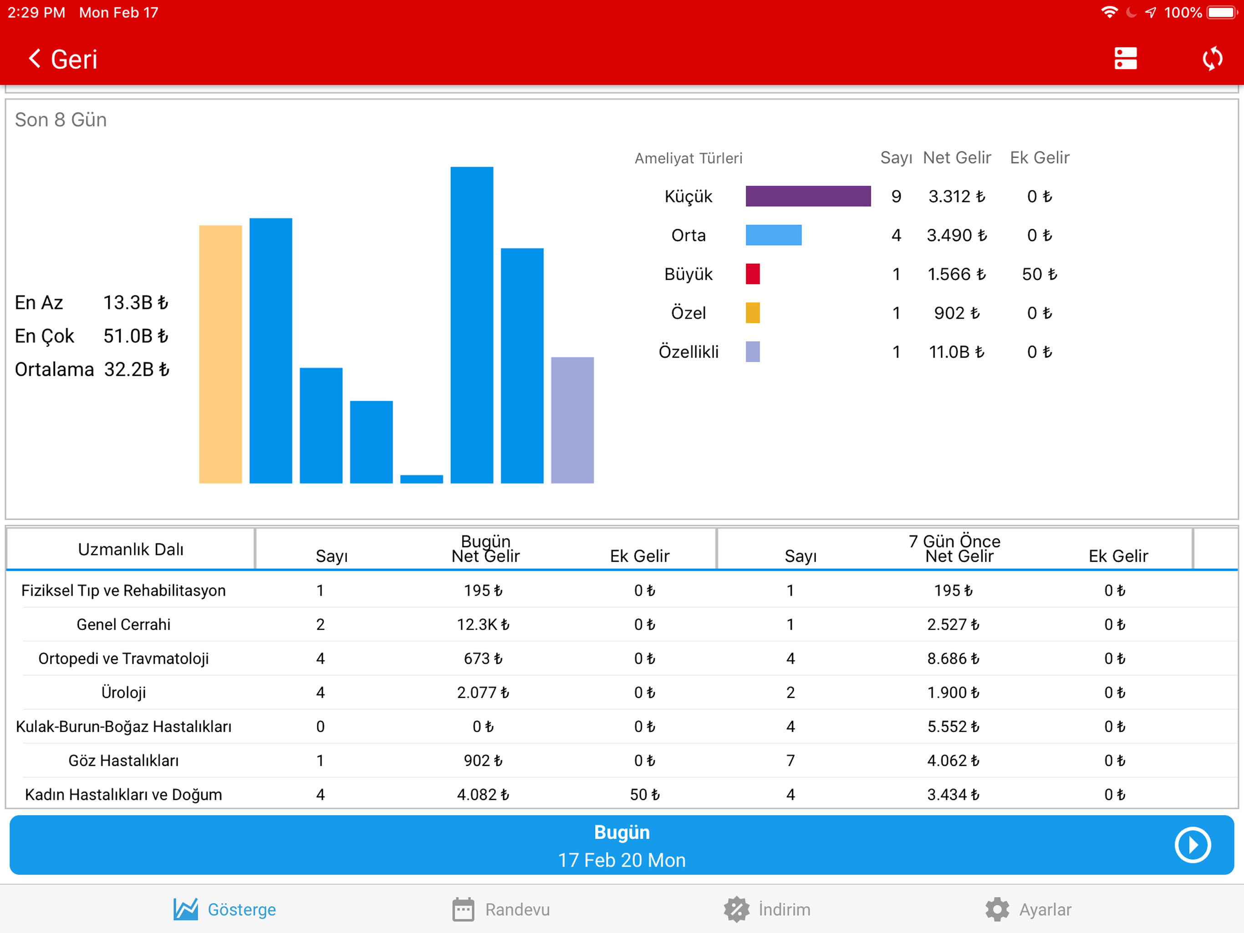Tap the En Az 13.3B ₺ stat
This screenshot has width=1244, height=933.
click(92, 303)
